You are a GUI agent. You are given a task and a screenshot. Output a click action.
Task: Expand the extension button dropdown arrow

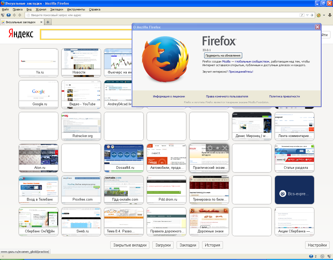[x=324, y=15]
